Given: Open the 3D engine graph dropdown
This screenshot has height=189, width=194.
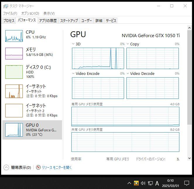Looking at the screenshot, I should (73, 44).
